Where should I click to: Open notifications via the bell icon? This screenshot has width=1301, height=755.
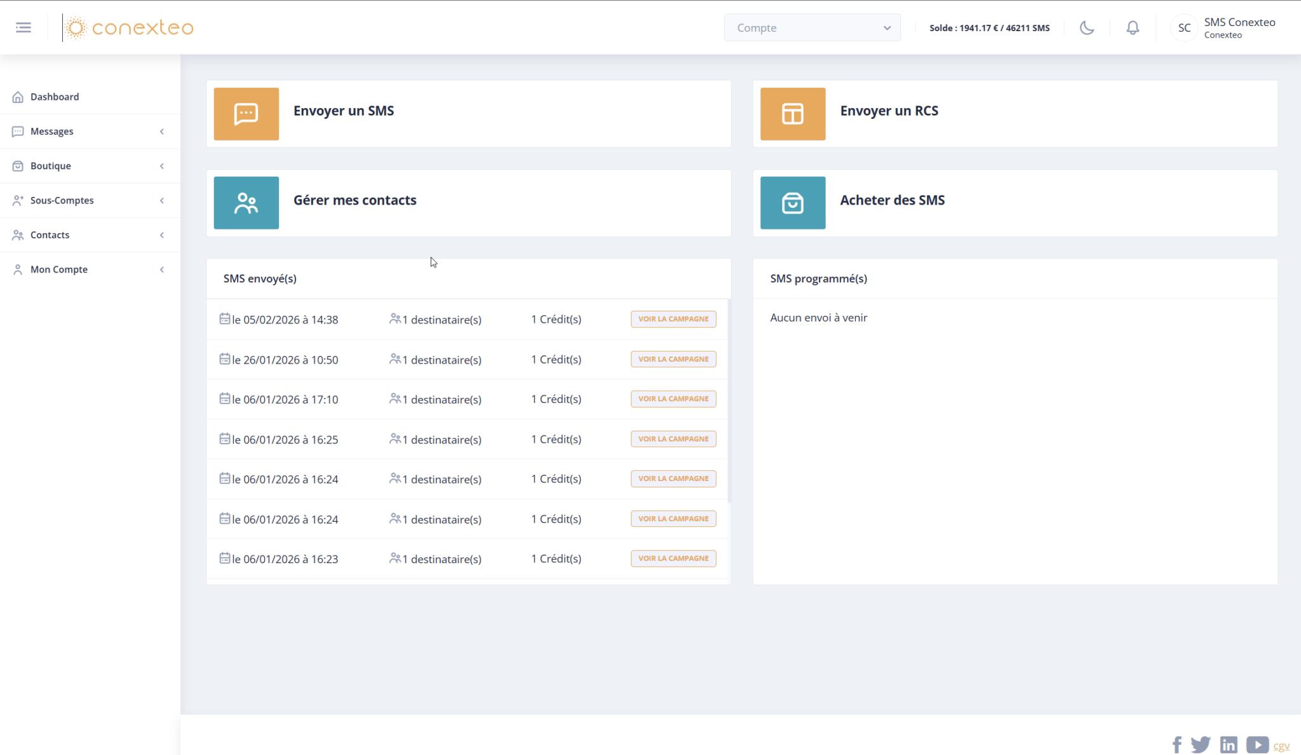pos(1133,27)
